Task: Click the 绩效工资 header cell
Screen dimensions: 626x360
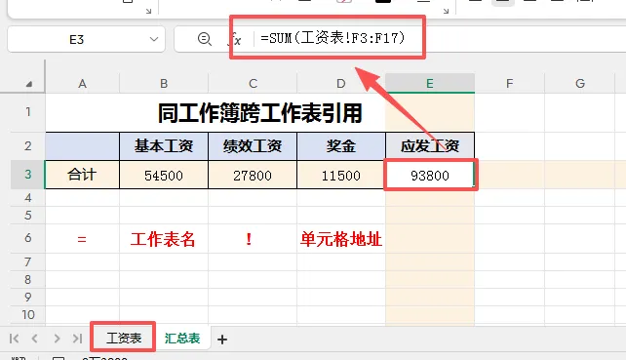Action: [253, 145]
